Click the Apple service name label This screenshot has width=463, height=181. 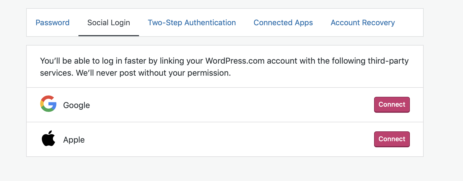pos(74,140)
